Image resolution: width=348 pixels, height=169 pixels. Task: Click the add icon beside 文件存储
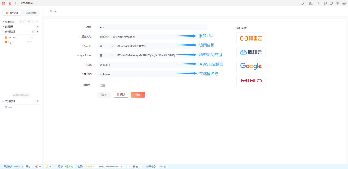coord(38,101)
